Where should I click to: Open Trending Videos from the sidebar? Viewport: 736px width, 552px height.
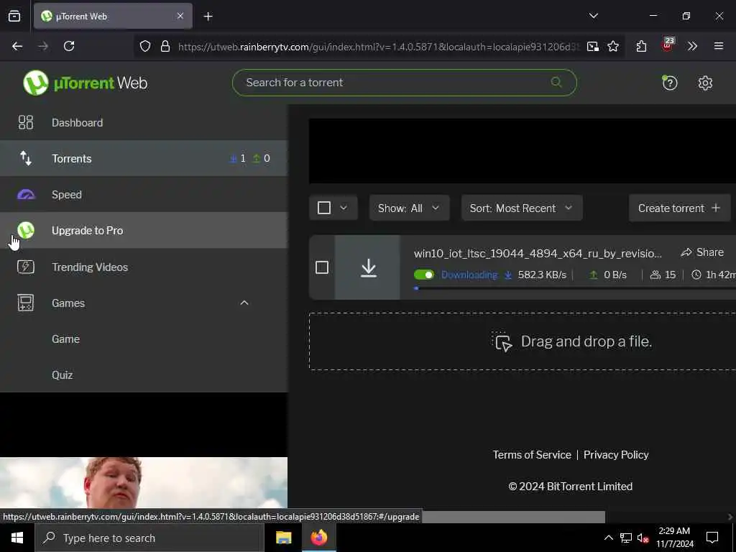pyautogui.click(x=144, y=267)
